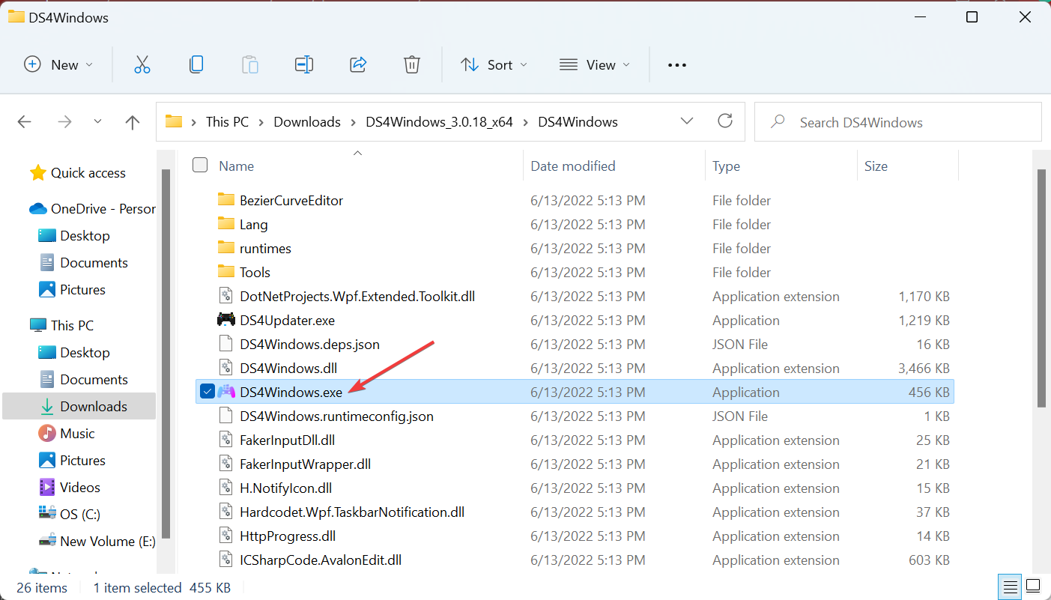Image resolution: width=1051 pixels, height=600 pixels.
Task: Click inside the Search DS4Windows box
Action: tap(884, 121)
